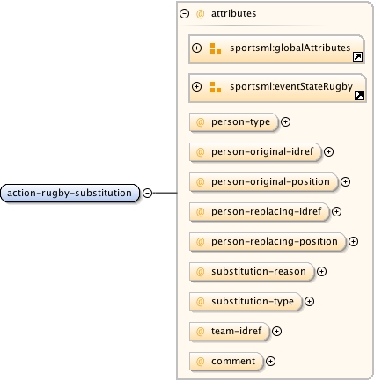Image resolution: width=389 pixels, height=381 pixels.
Task: Expand the sportsml:eventStateRugby group
Action: (x=196, y=86)
